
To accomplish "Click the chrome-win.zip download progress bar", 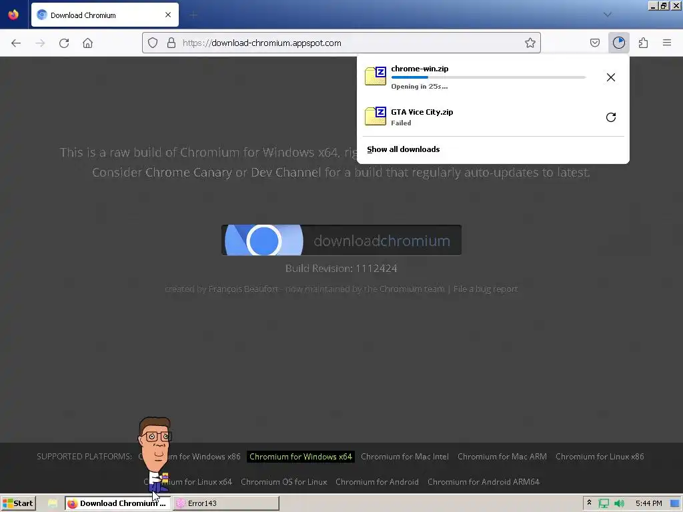I will tap(488, 77).
